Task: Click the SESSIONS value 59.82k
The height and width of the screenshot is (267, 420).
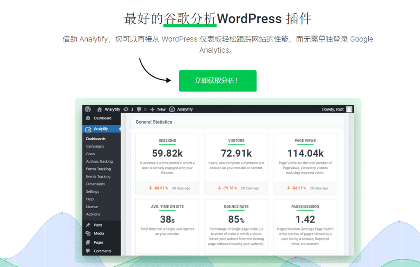Action: pos(167,153)
